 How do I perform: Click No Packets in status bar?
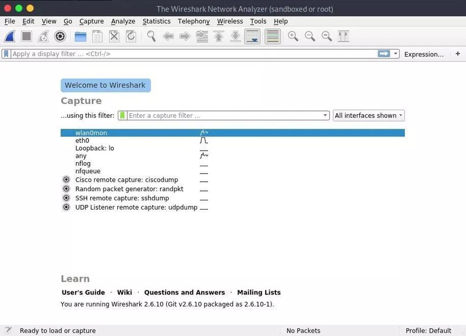(x=303, y=331)
